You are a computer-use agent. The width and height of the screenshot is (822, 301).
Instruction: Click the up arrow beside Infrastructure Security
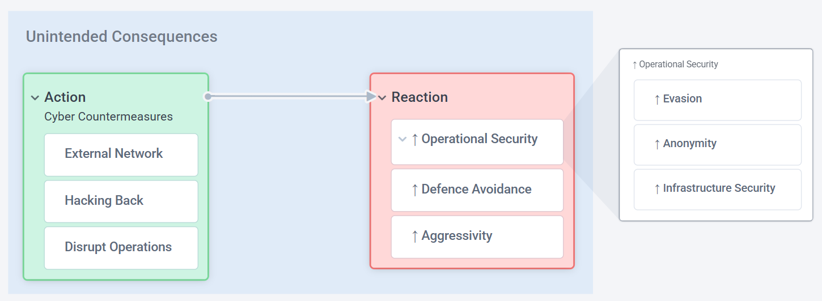point(657,189)
